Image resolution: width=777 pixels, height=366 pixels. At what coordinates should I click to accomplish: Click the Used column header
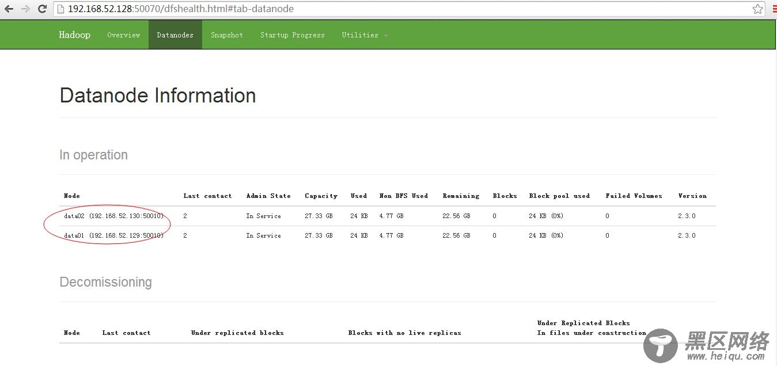pyautogui.click(x=359, y=196)
